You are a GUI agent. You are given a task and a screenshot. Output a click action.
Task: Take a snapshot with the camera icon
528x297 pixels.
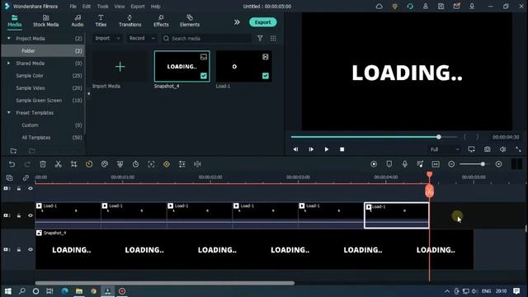pyautogui.click(x=488, y=149)
